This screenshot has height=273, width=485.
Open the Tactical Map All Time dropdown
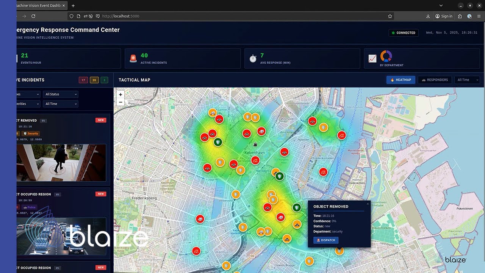(x=467, y=80)
